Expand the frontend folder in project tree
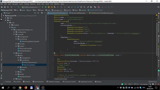This screenshot has width=160, height=90. 10,25
